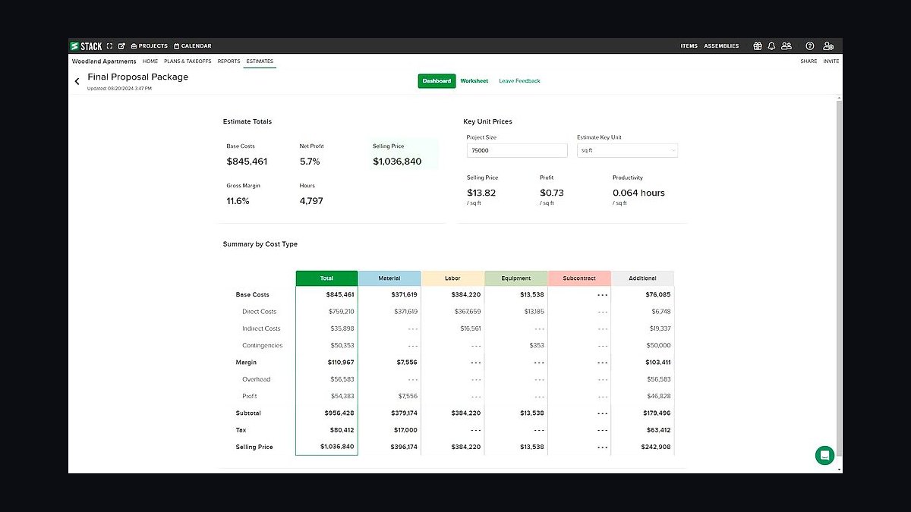Open the account settings user icon

coord(828,46)
